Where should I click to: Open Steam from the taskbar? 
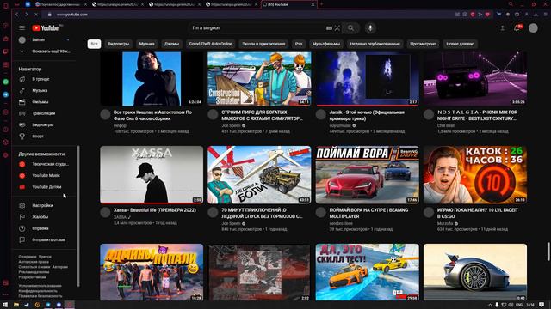pos(27,305)
